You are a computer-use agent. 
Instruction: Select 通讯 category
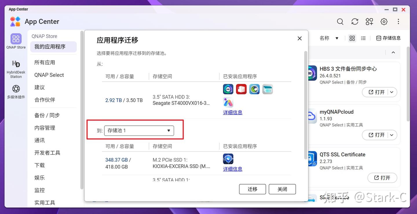pos(40,140)
